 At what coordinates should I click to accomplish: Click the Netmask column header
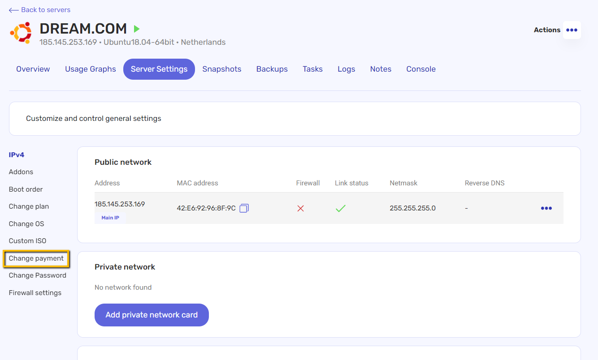pyautogui.click(x=403, y=183)
